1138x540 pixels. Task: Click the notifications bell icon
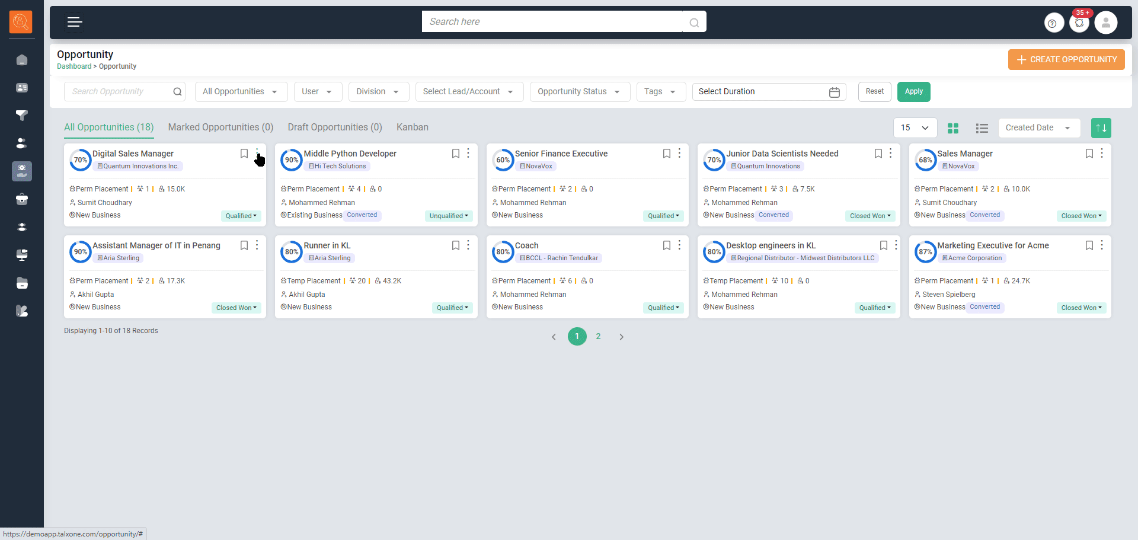1079,23
